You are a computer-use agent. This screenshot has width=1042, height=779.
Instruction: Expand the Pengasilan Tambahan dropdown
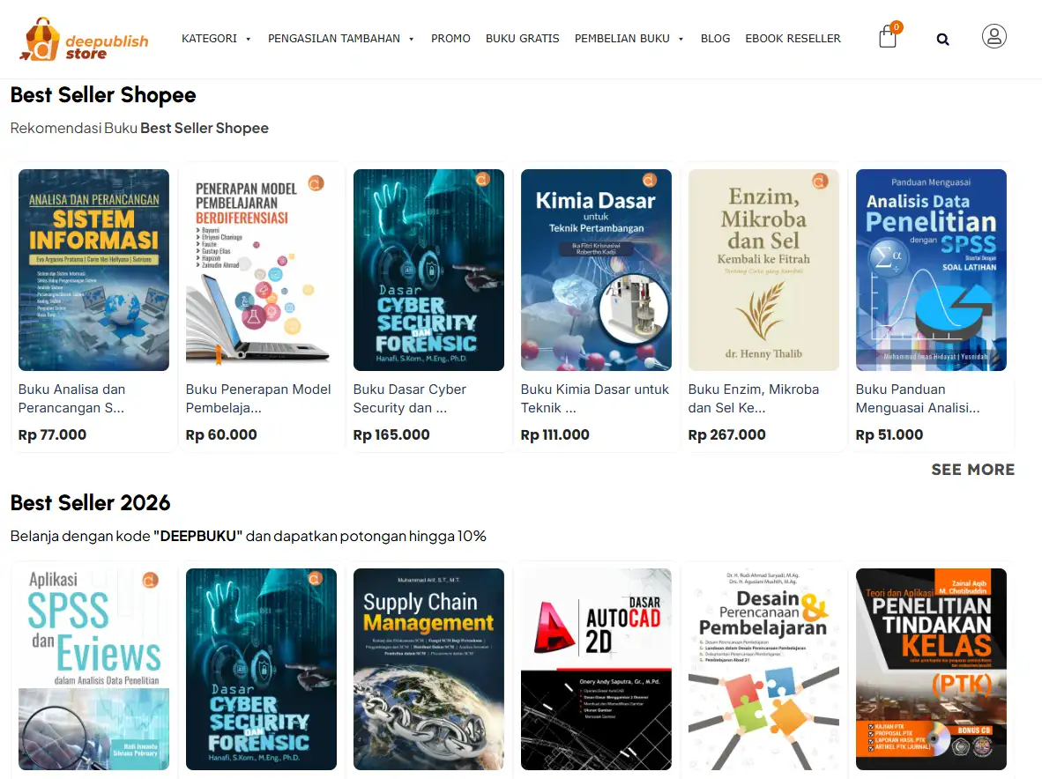click(x=340, y=39)
